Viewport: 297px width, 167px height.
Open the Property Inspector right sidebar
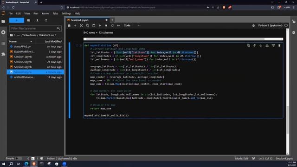click(x=294, y=22)
